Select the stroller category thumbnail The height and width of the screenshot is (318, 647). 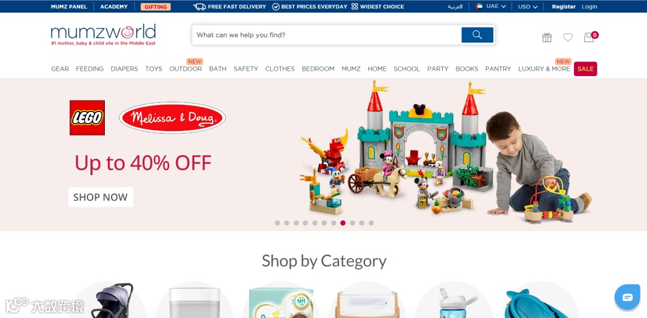[108, 300]
